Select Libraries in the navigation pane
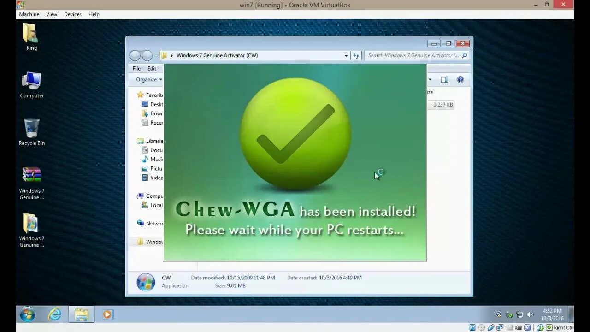This screenshot has height=332, width=590. pyautogui.click(x=150, y=141)
